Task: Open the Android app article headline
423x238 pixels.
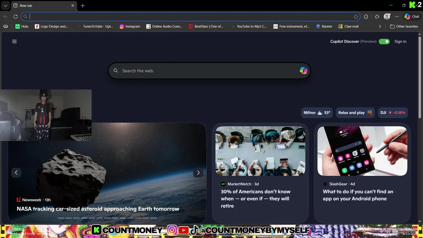Action: (x=358, y=195)
